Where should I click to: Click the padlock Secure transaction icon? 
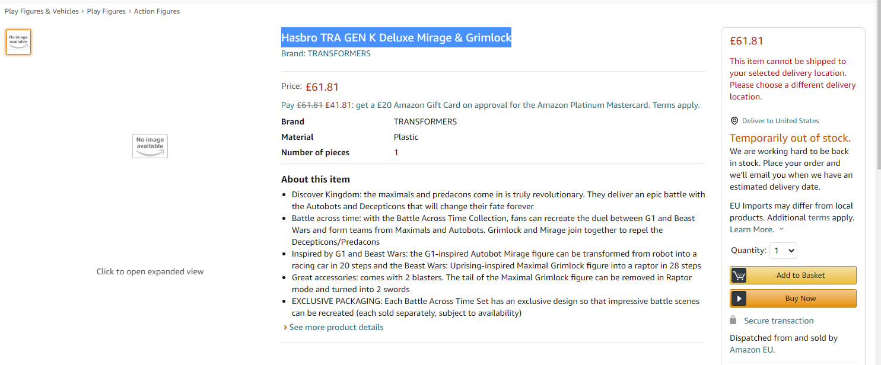coord(734,321)
